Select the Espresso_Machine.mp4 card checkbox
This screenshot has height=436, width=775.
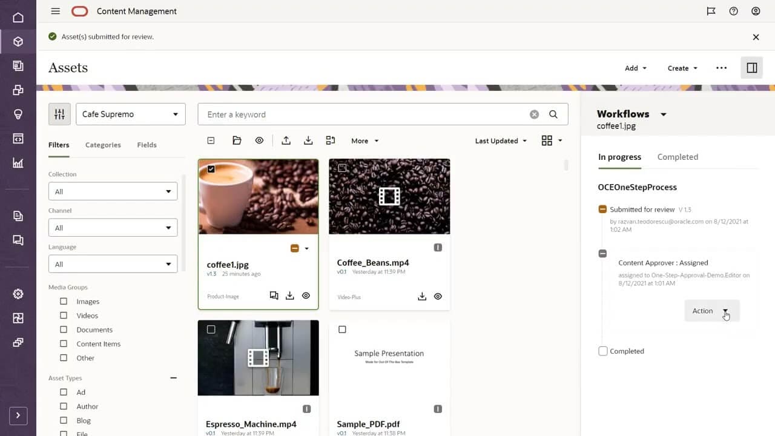pyautogui.click(x=211, y=329)
